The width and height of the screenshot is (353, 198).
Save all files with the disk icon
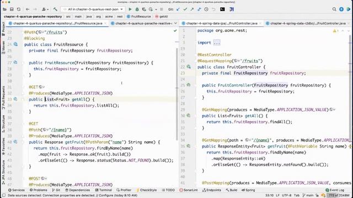[12, 9]
